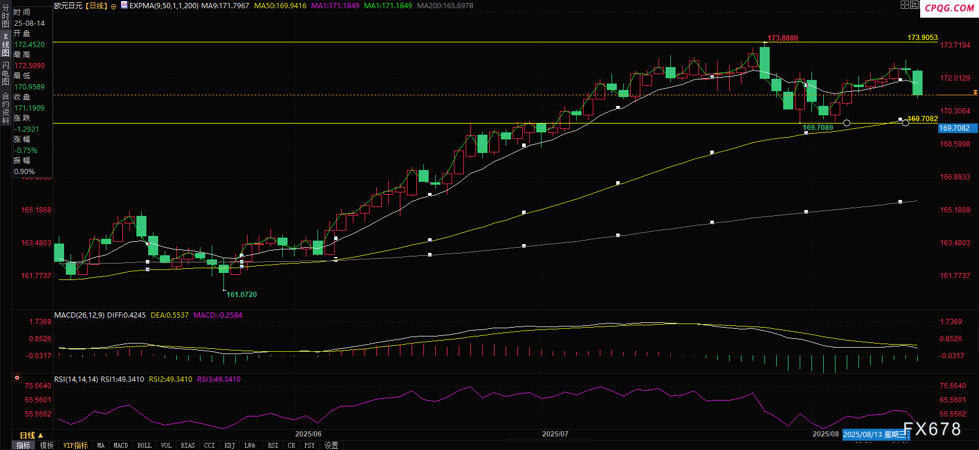979x450 pixels.
Task: Click the 2025/08/13 date marker on timeline
Action: pyautogui.click(x=875, y=435)
